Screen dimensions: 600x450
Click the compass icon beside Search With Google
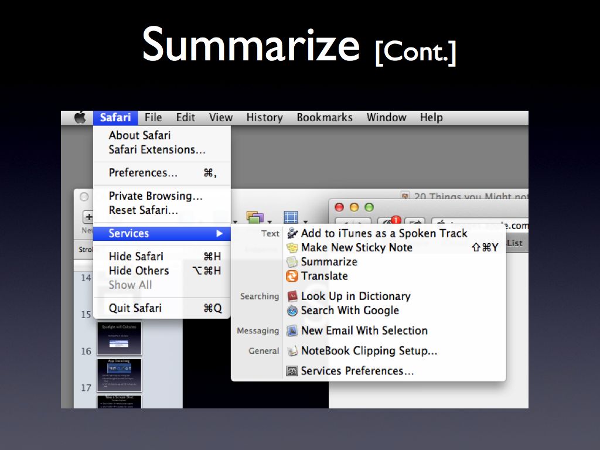(292, 311)
